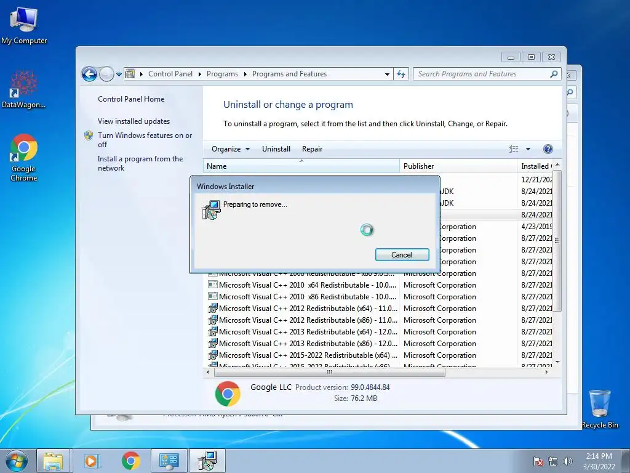630x473 pixels.
Task: Switch to Control Panel taskbar button
Action: point(169,461)
